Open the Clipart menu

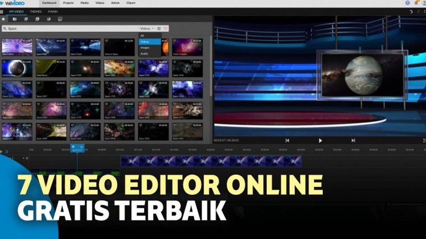[131, 3]
